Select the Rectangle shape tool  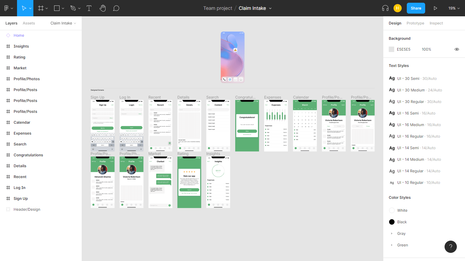57,8
